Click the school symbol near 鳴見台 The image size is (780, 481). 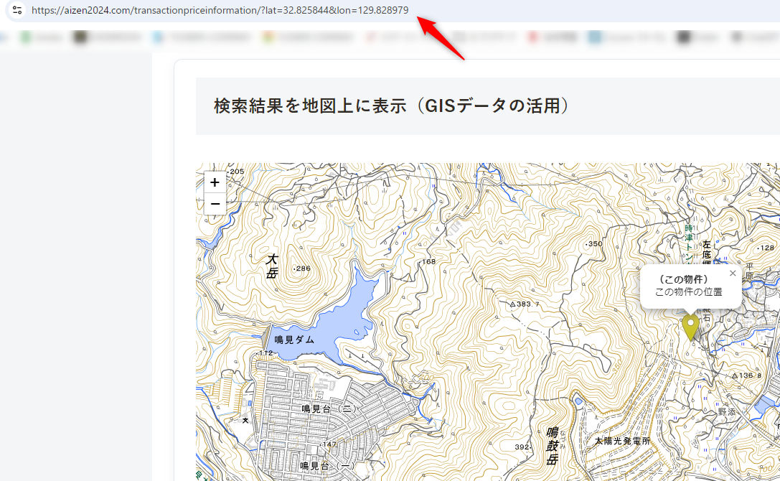click(245, 420)
